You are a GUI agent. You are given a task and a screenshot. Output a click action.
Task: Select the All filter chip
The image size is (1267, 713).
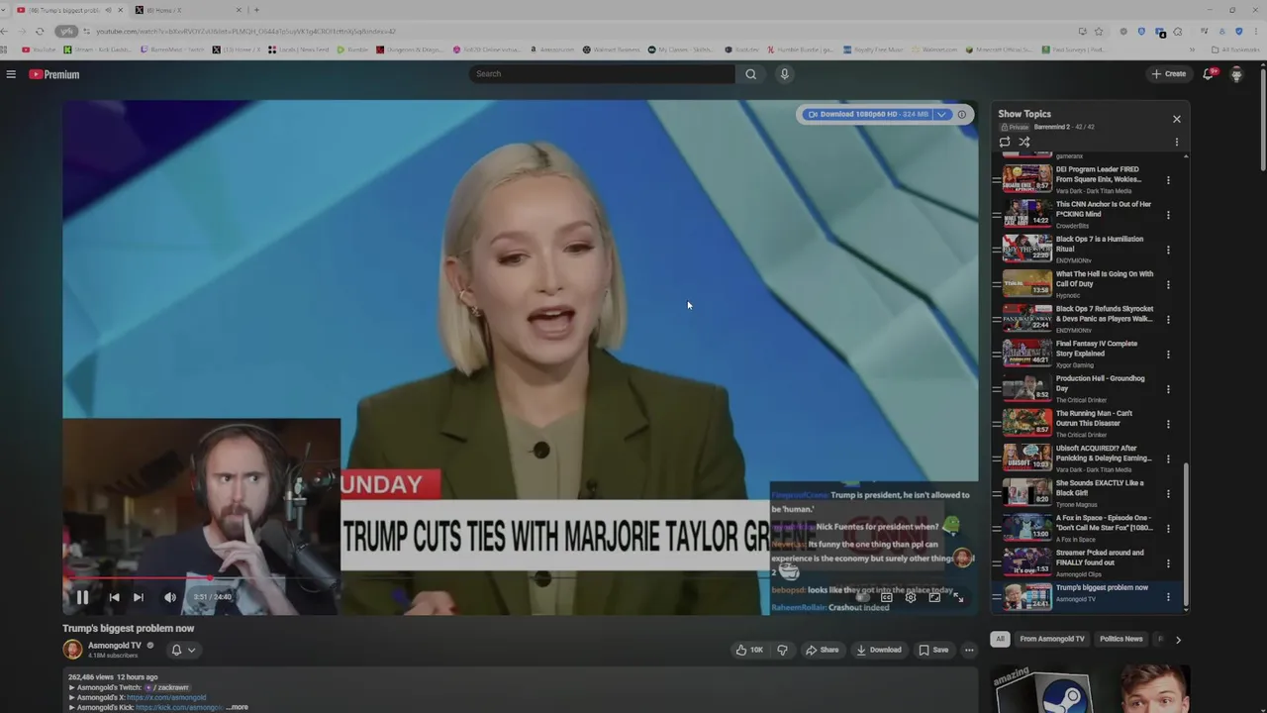pyautogui.click(x=1000, y=640)
